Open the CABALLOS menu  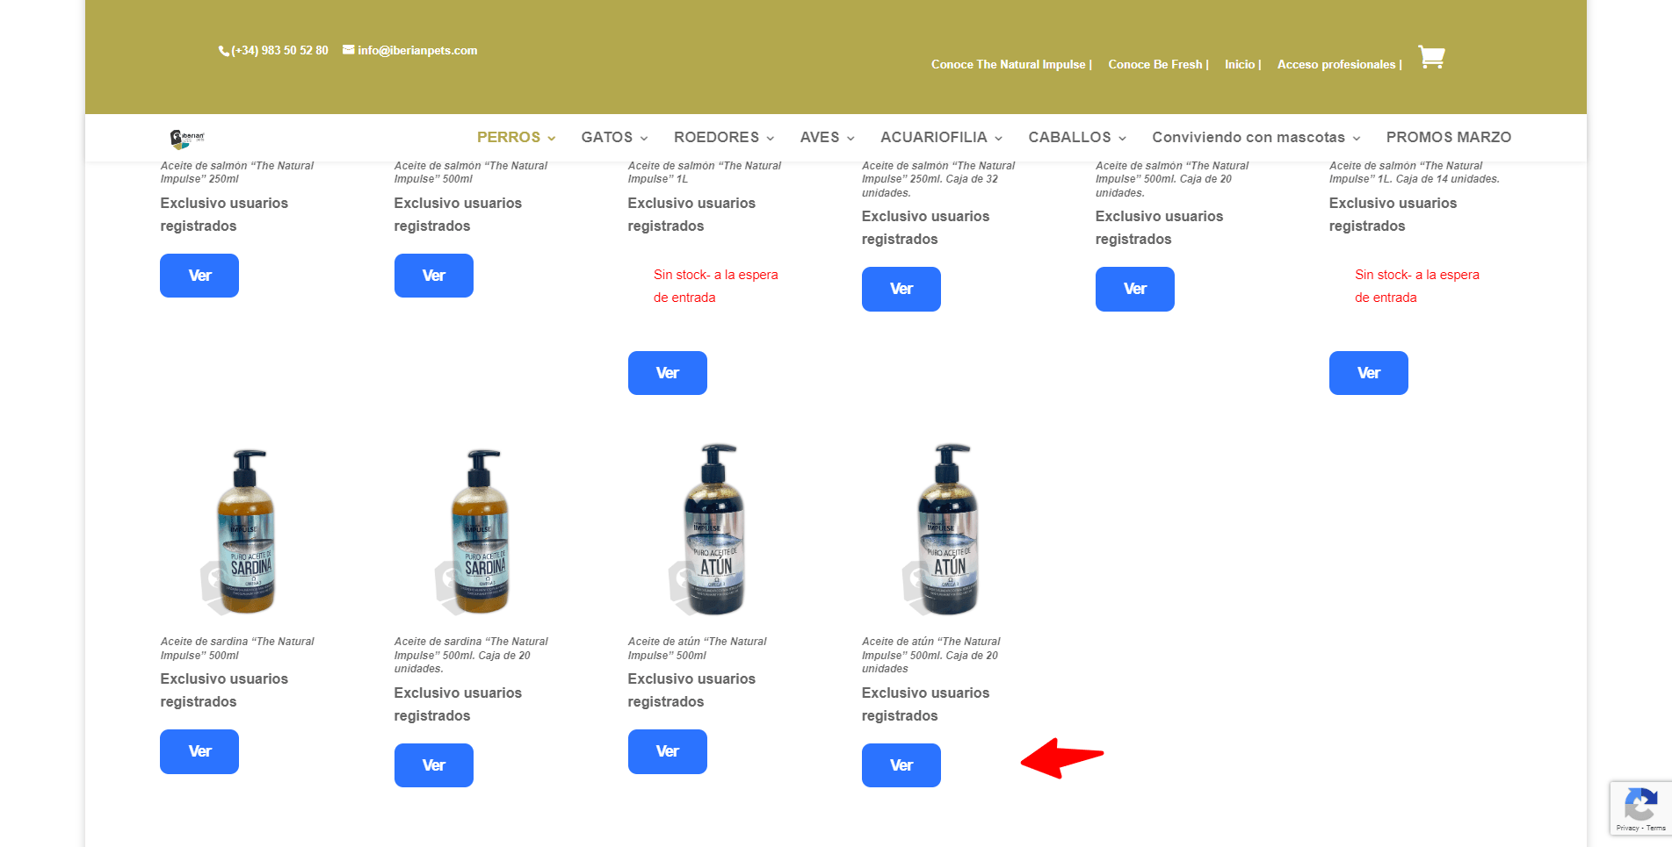[1077, 137]
